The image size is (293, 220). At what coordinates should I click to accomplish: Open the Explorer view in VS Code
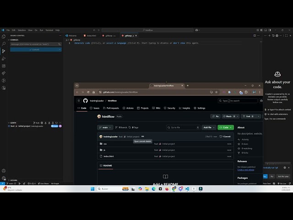(4, 37)
